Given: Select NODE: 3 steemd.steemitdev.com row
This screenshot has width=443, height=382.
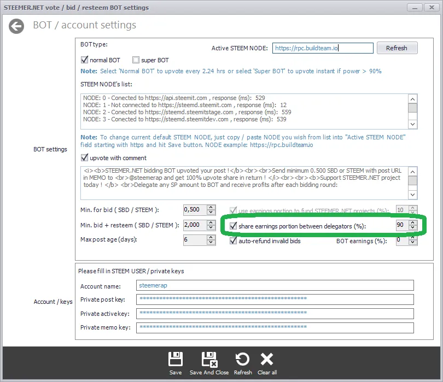Looking at the screenshot, I should (x=184, y=119).
